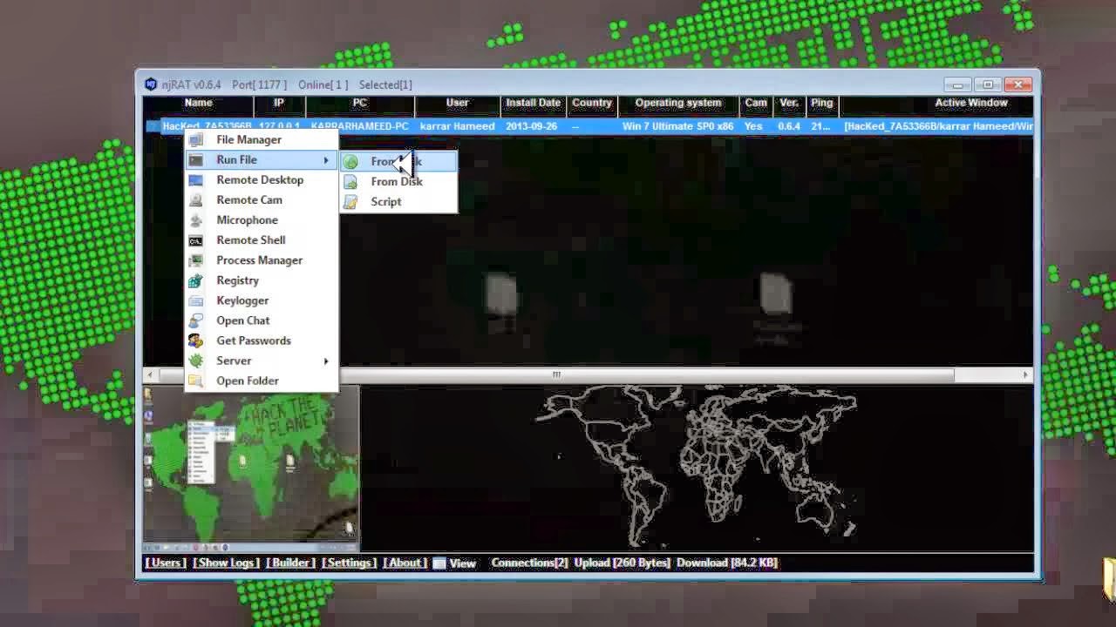
Task: Click the horizontal scrollbar's right arrow
Action: pos(1026,374)
